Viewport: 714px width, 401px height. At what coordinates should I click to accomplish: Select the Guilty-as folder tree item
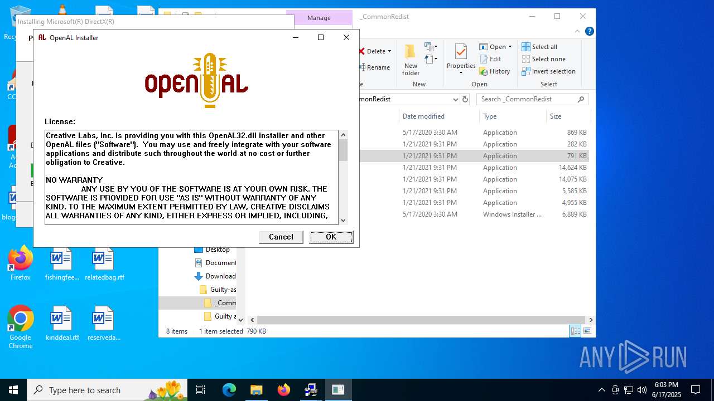coord(218,290)
